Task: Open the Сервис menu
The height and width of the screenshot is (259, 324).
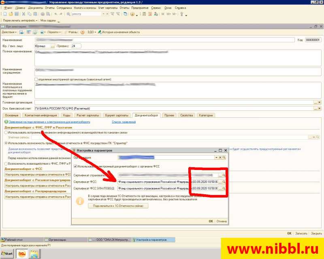Action: [156, 8]
